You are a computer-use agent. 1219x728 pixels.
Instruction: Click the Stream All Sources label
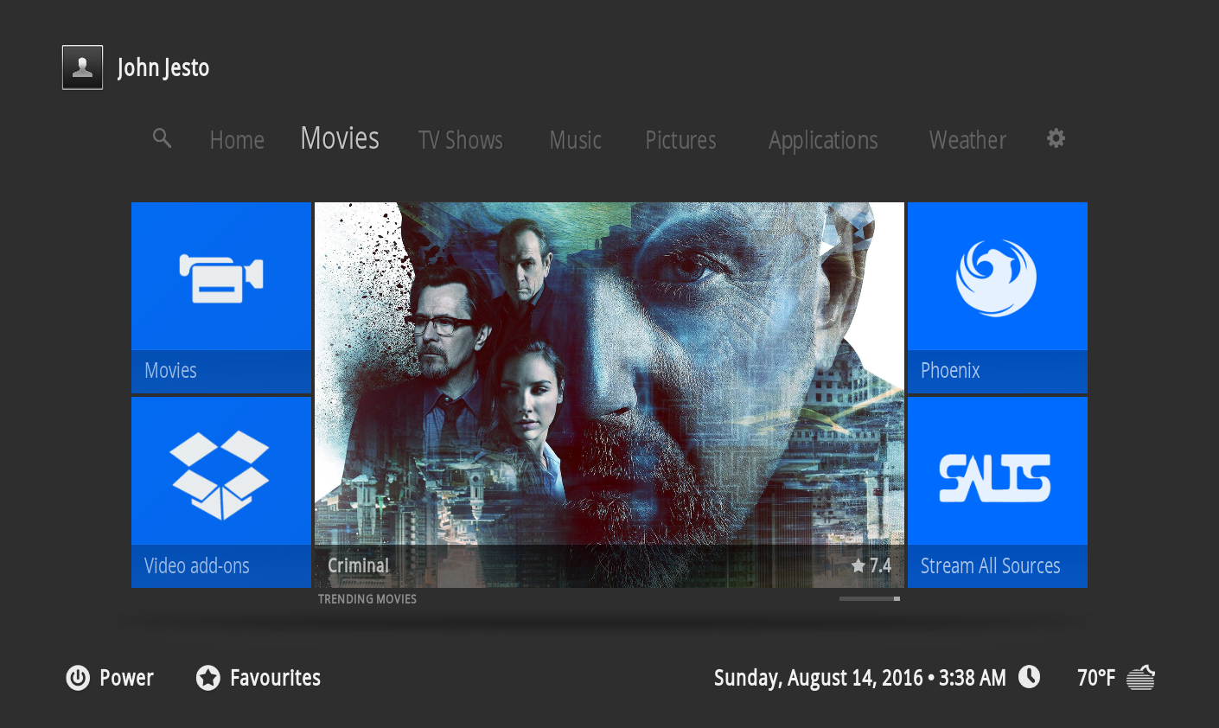click(991, 566)
